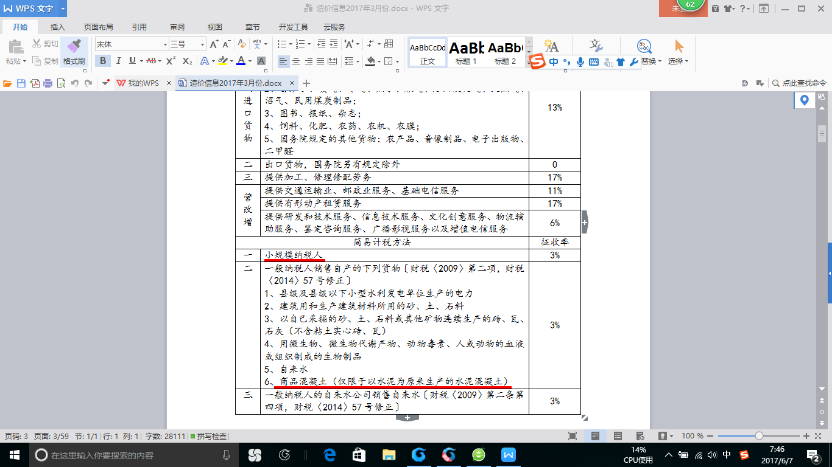Enable the Strikethrough (AB) formatting
The height and width of the screenshot is (467, 832).
(x=150, y=61)
